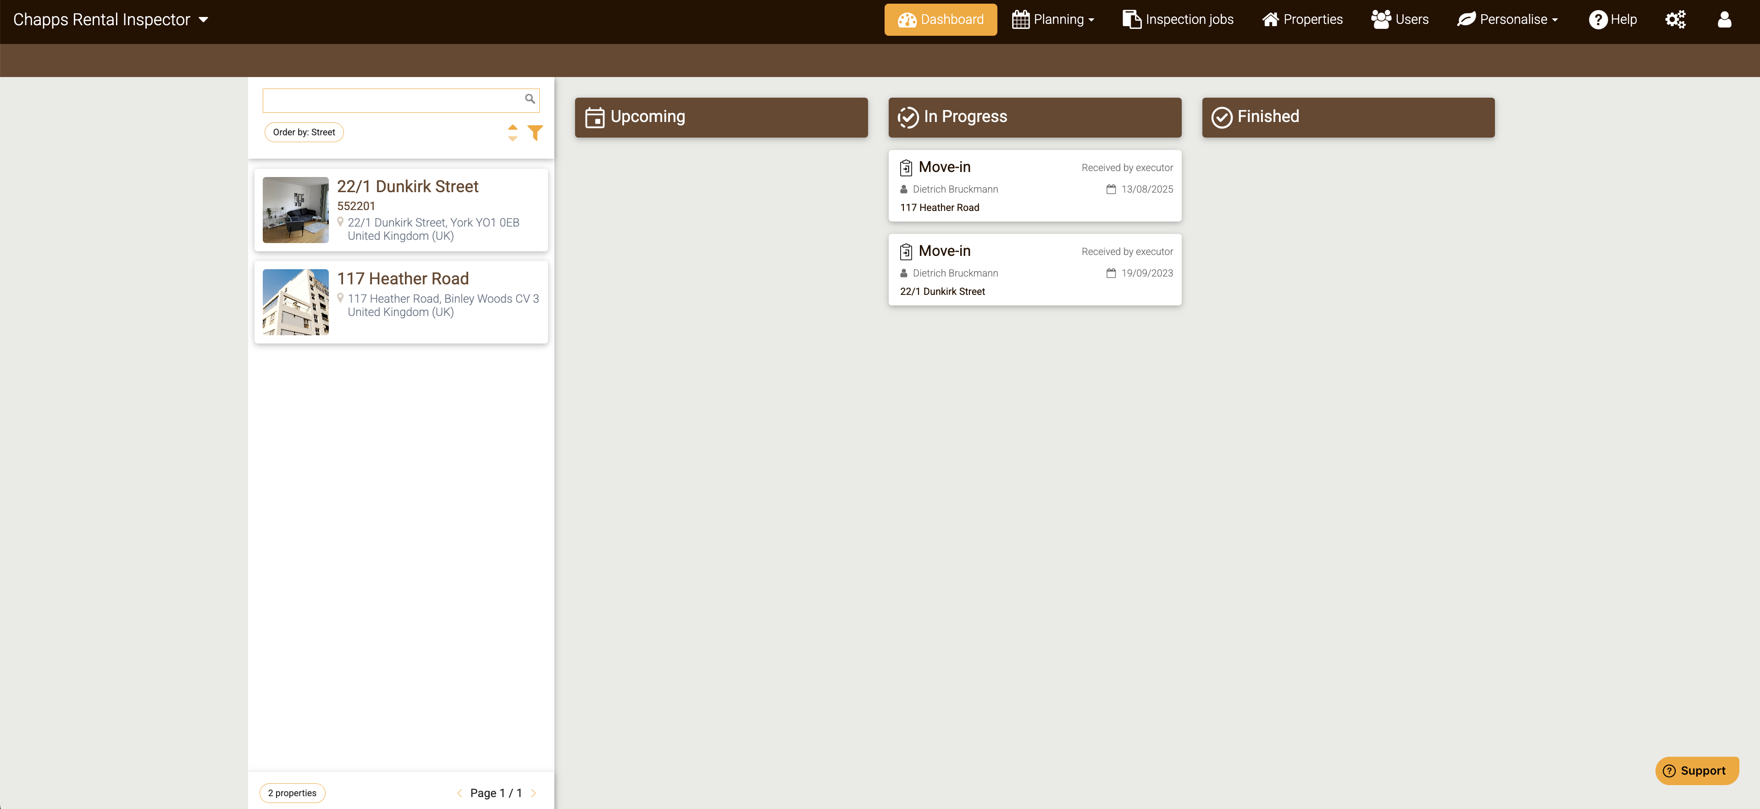Click the calendar icon beside 19/09/2023

[1111, 273]
